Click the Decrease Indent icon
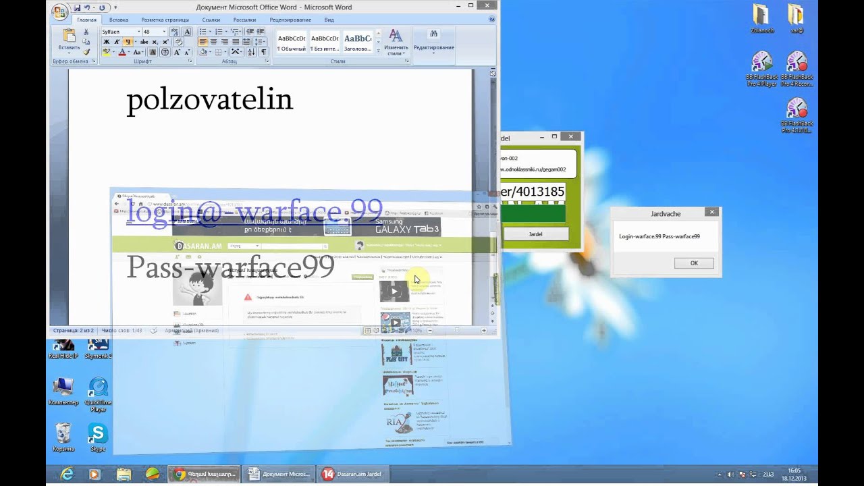 point(250,32)
